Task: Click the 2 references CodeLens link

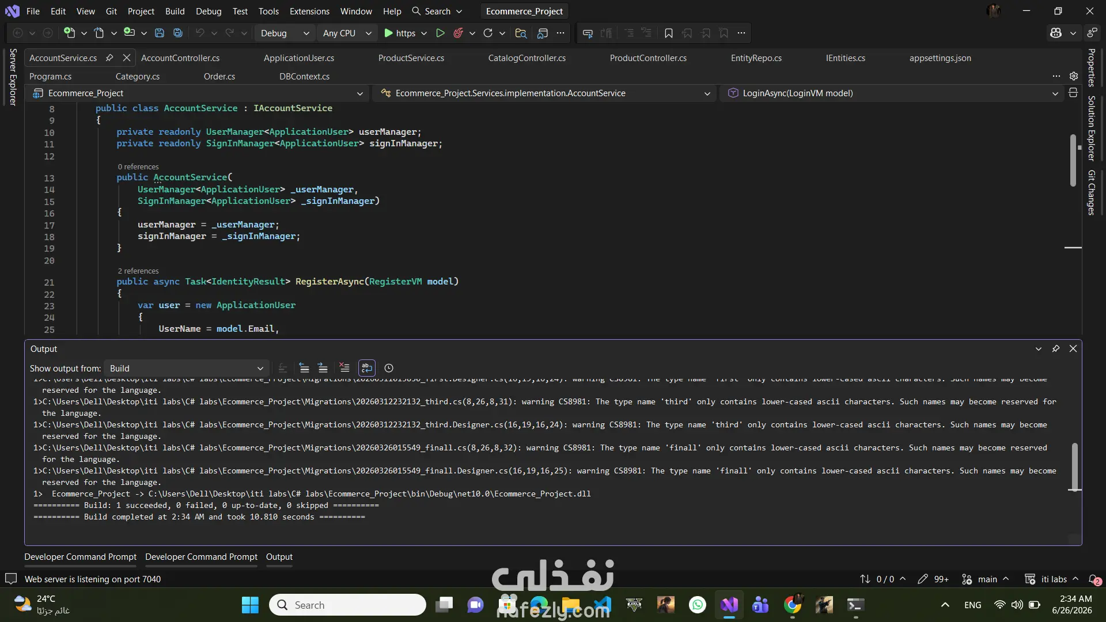Action: 138,271
